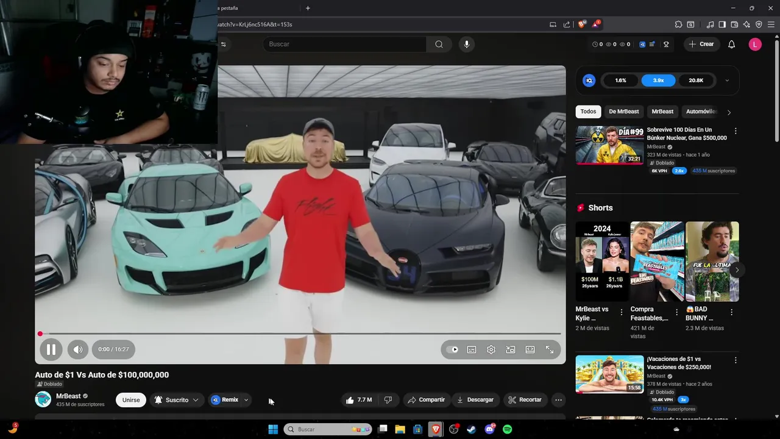Image resolution: width=780 pixels, height=439 pixels.
Task: Select the 1.6% stat pill
Action: pos(621,80)
